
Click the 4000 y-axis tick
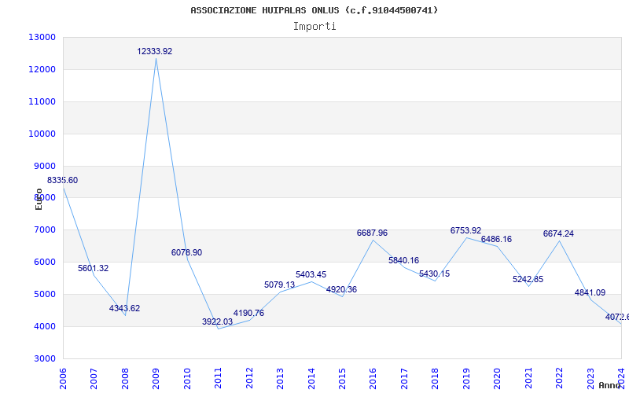(45, 326)
